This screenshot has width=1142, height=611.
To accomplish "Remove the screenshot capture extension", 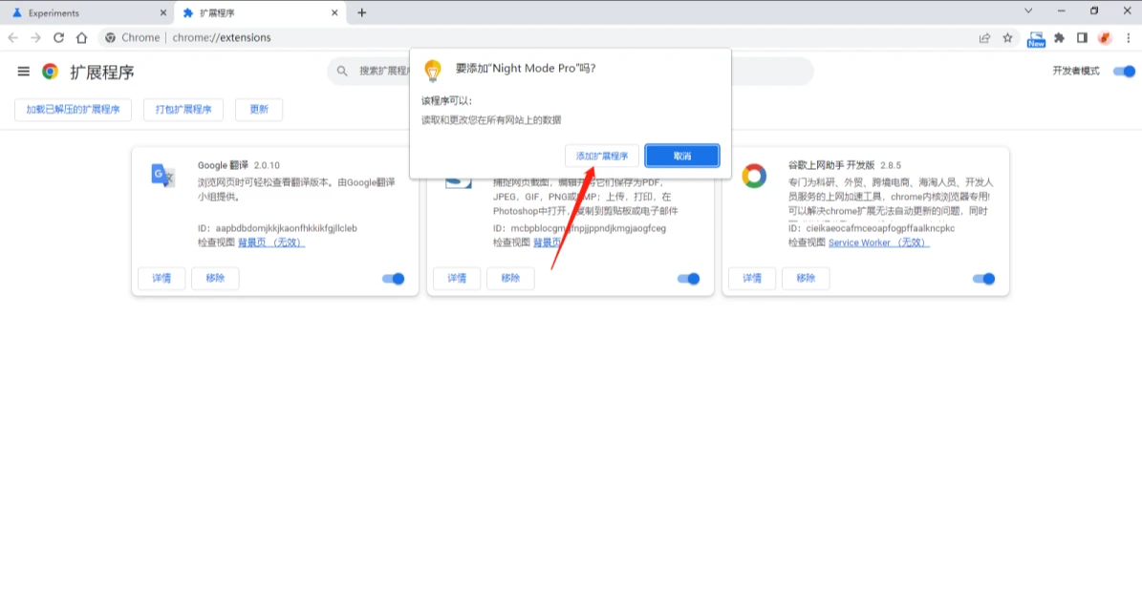I will click(510, 278).
